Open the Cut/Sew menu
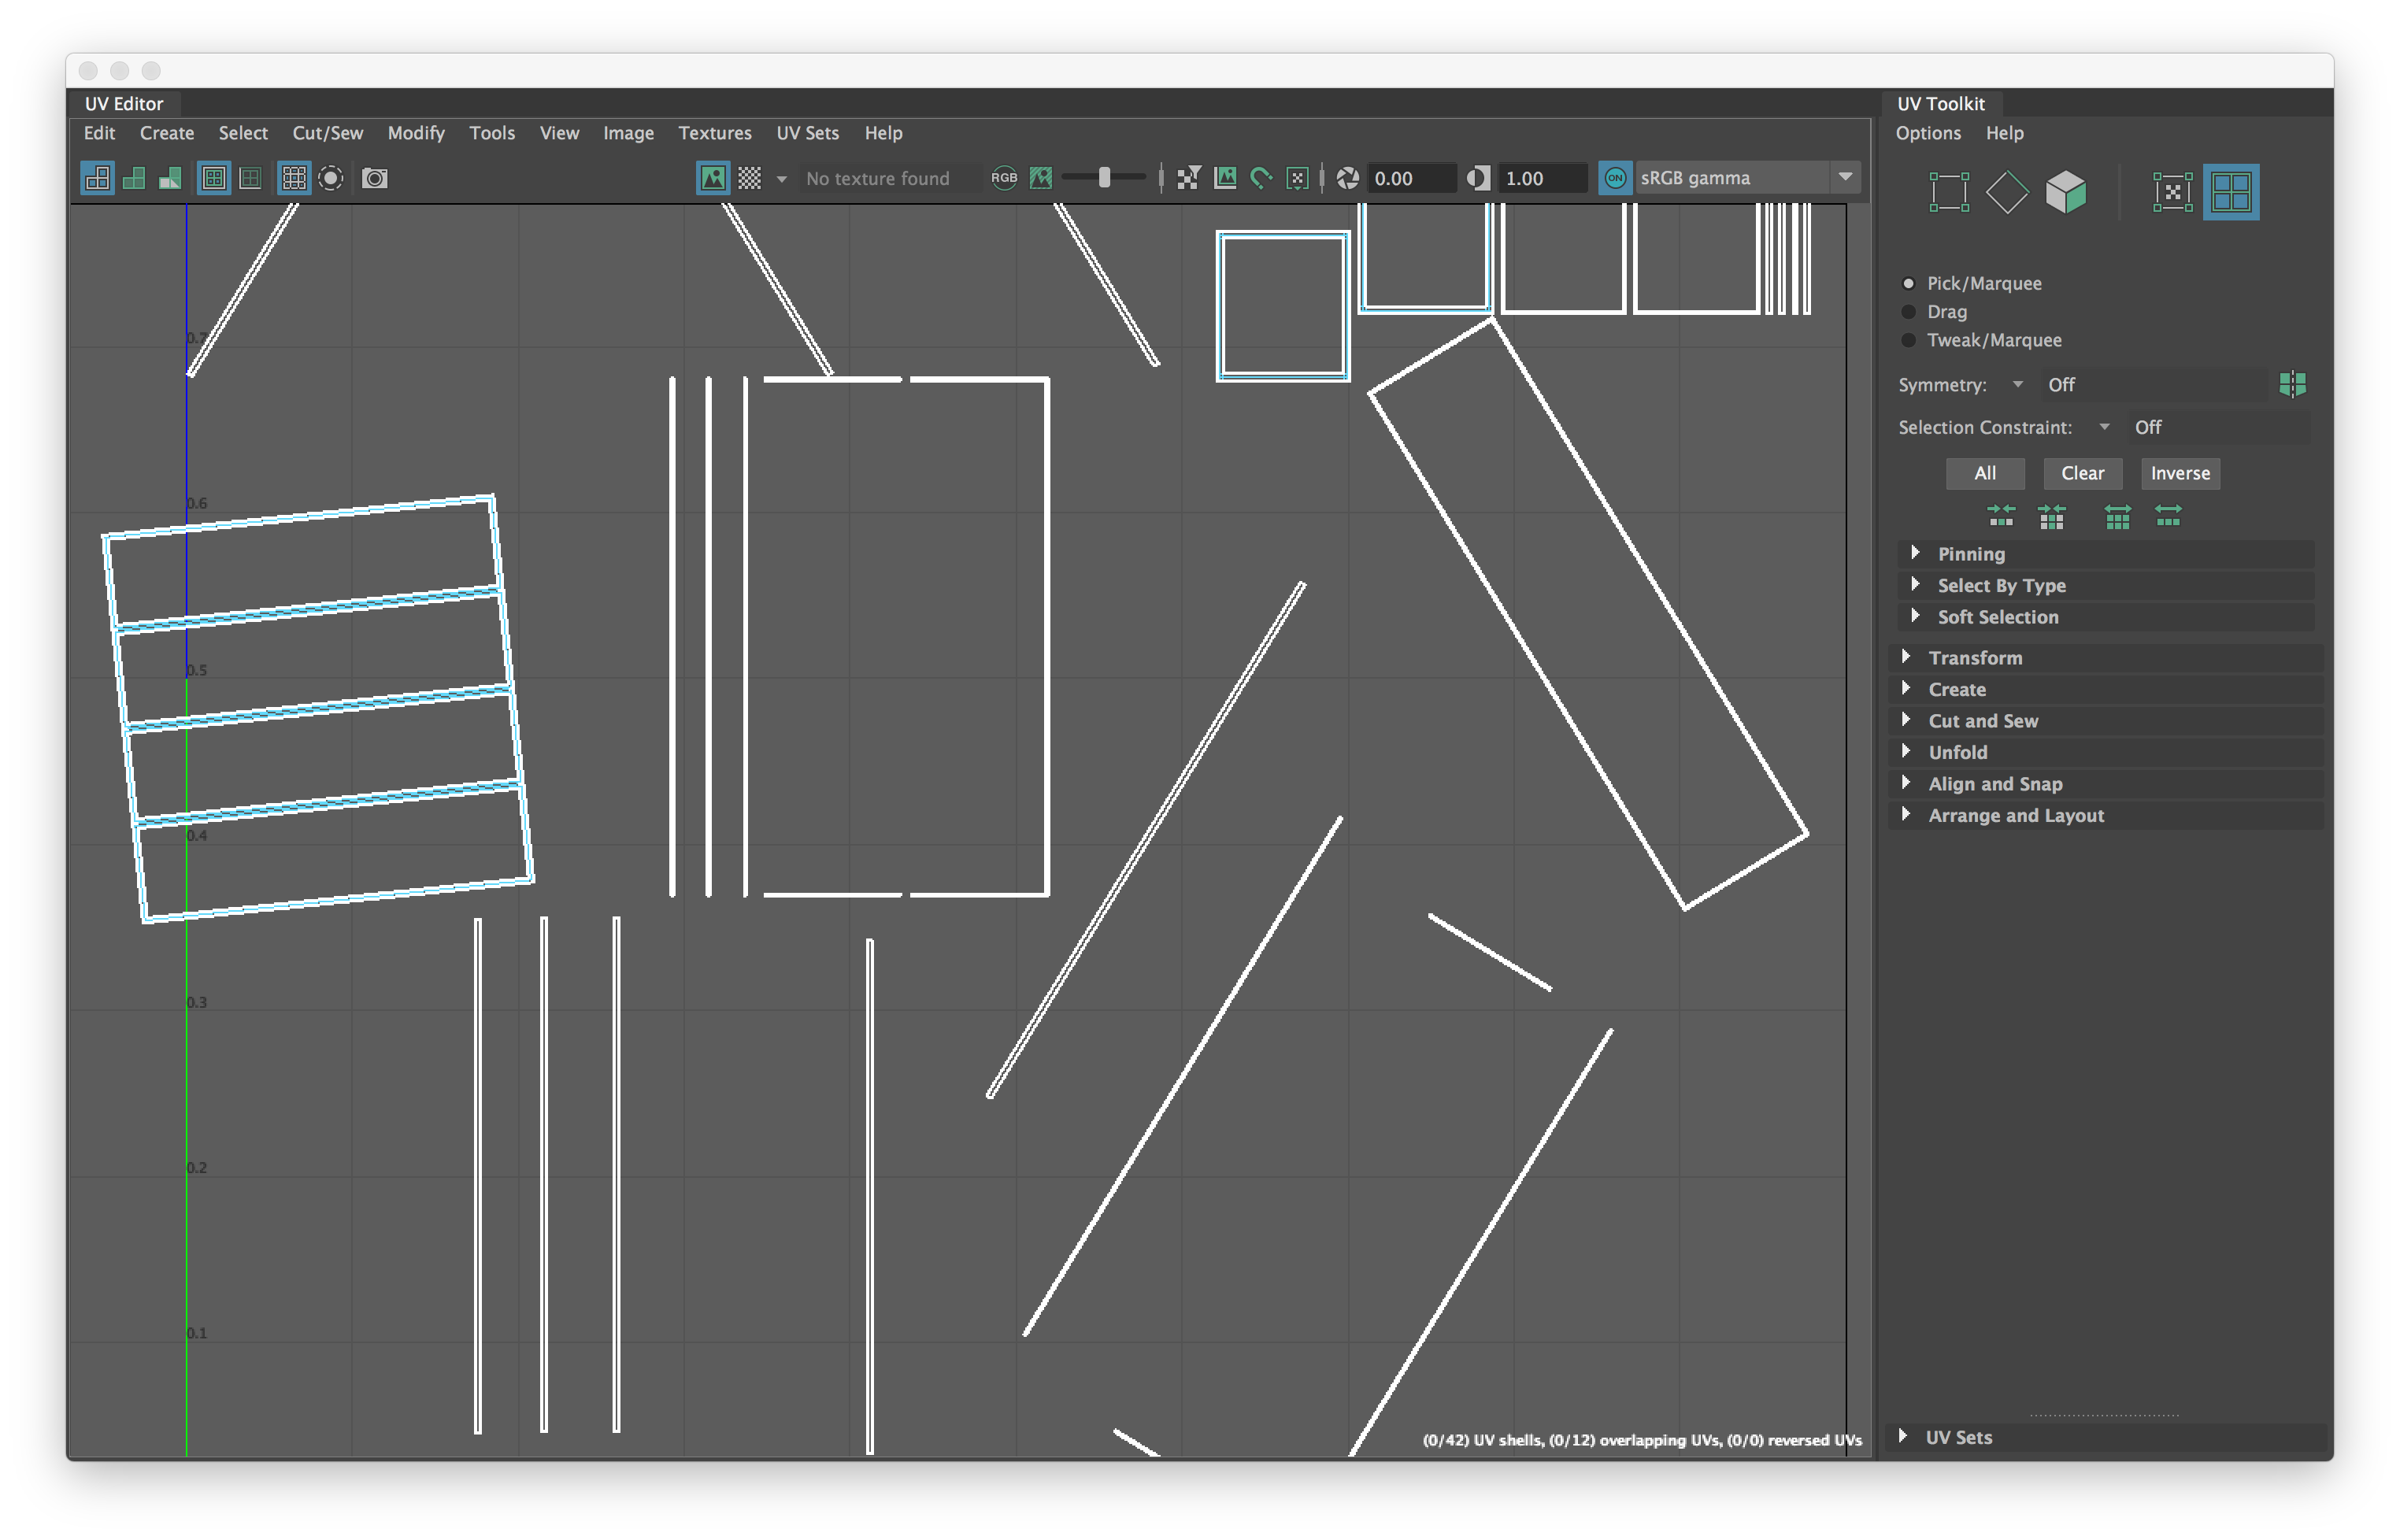 click(x=327, y=133)
